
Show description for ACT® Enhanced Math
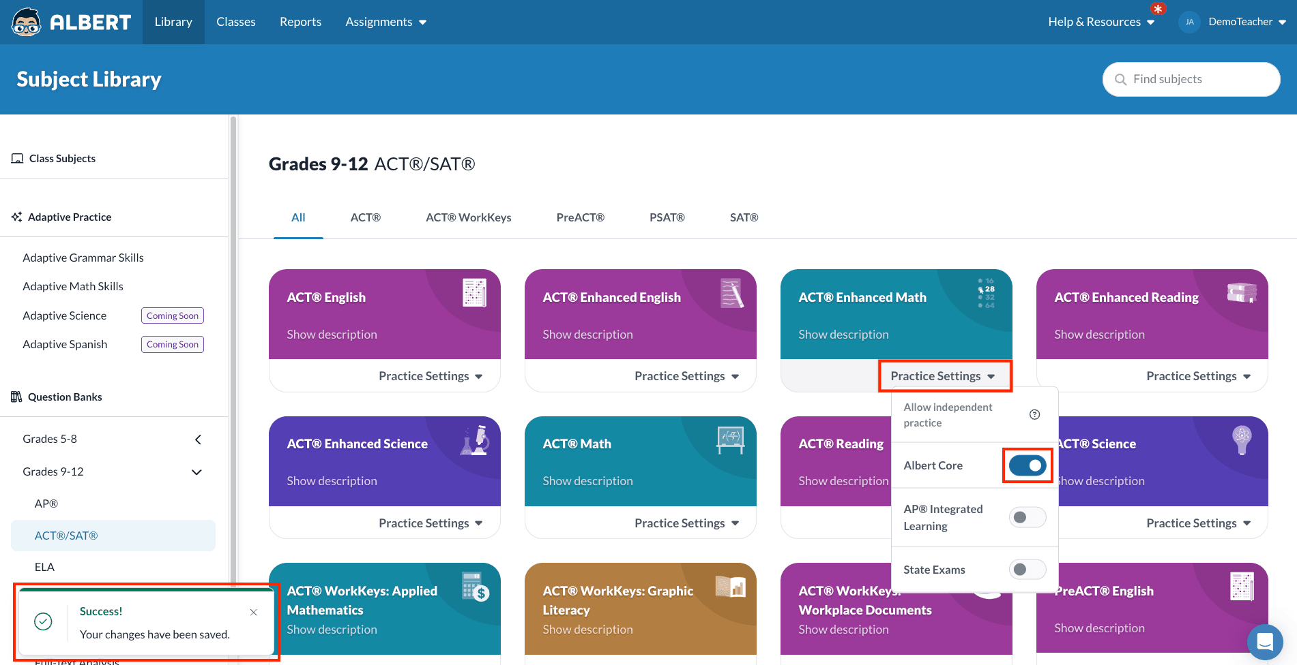(843, 335)
